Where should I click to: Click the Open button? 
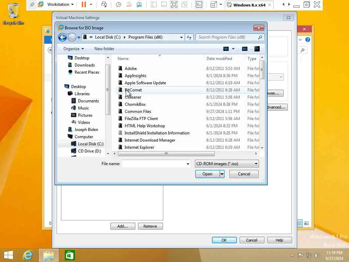[x=208, y=174]
